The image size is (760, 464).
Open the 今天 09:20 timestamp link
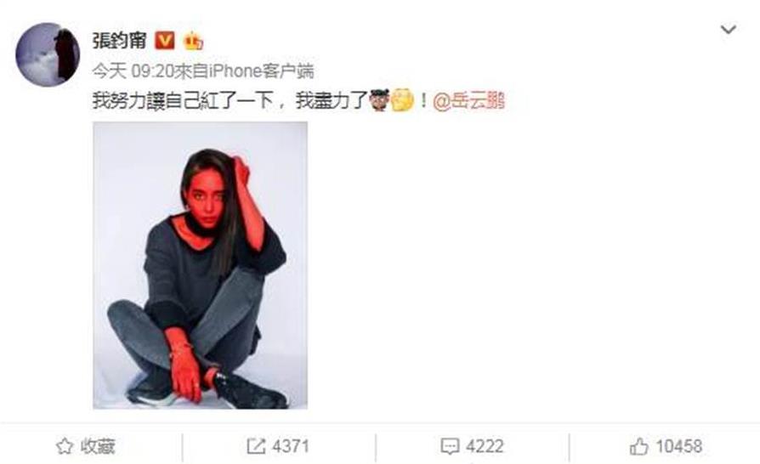tap(133, 71)
